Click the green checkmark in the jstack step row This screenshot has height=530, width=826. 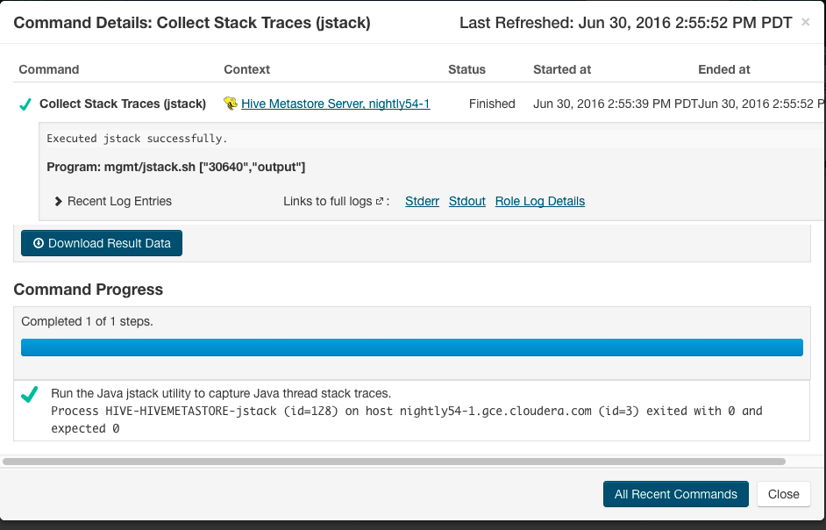pos(30,394)
